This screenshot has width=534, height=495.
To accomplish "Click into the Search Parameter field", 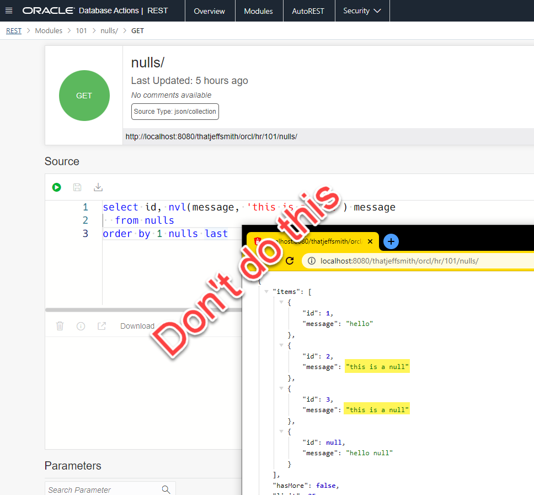I will (x=110, y=489).
